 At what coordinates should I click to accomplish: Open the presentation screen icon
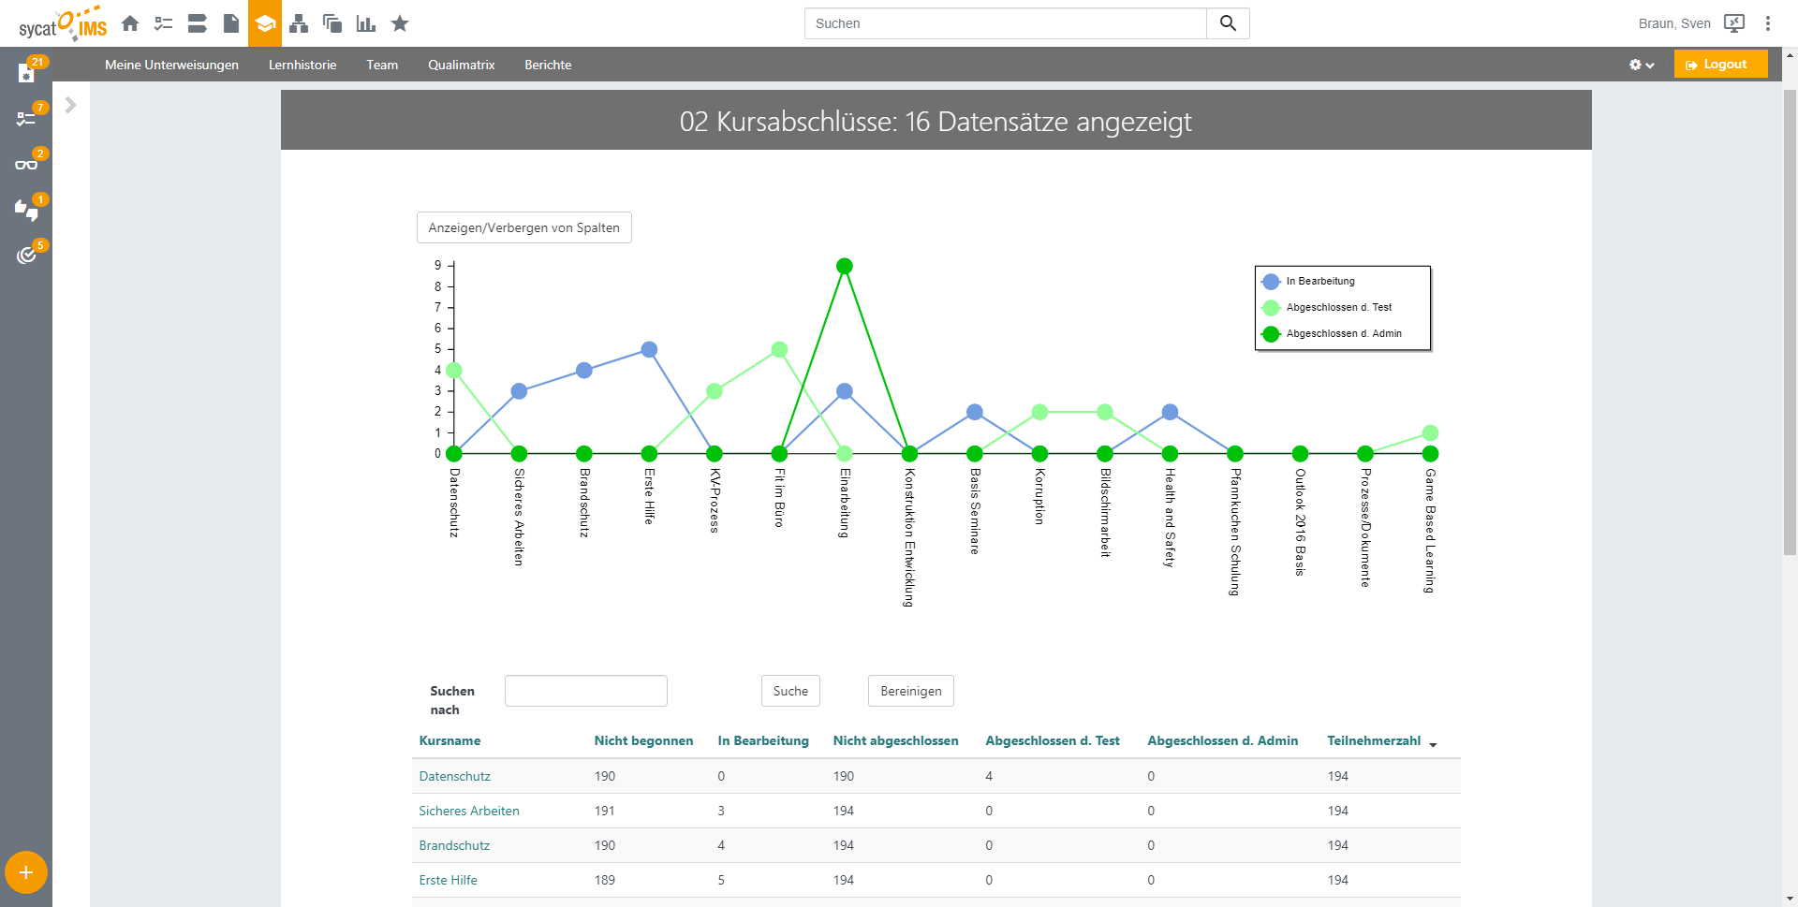tap(1734, 23)
